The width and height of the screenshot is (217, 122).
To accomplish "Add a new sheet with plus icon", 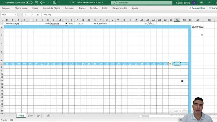I will coord(48,116).
